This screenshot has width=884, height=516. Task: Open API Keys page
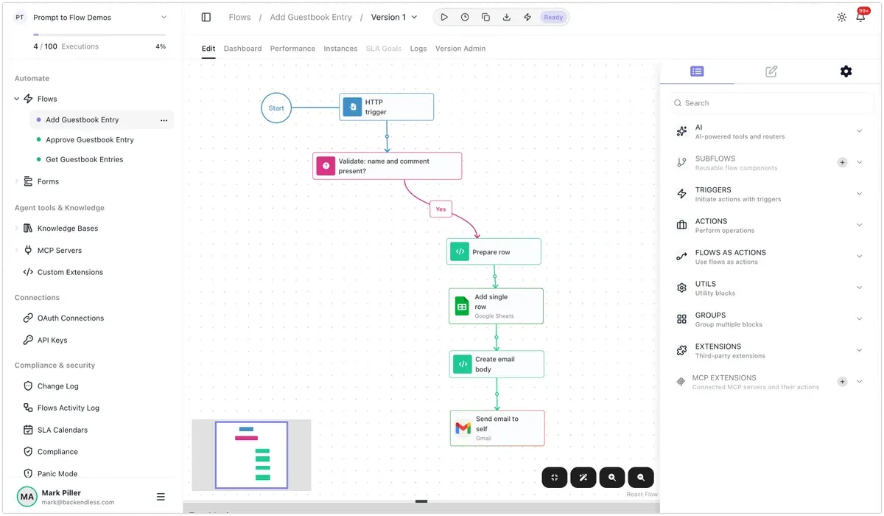(52, 341)
